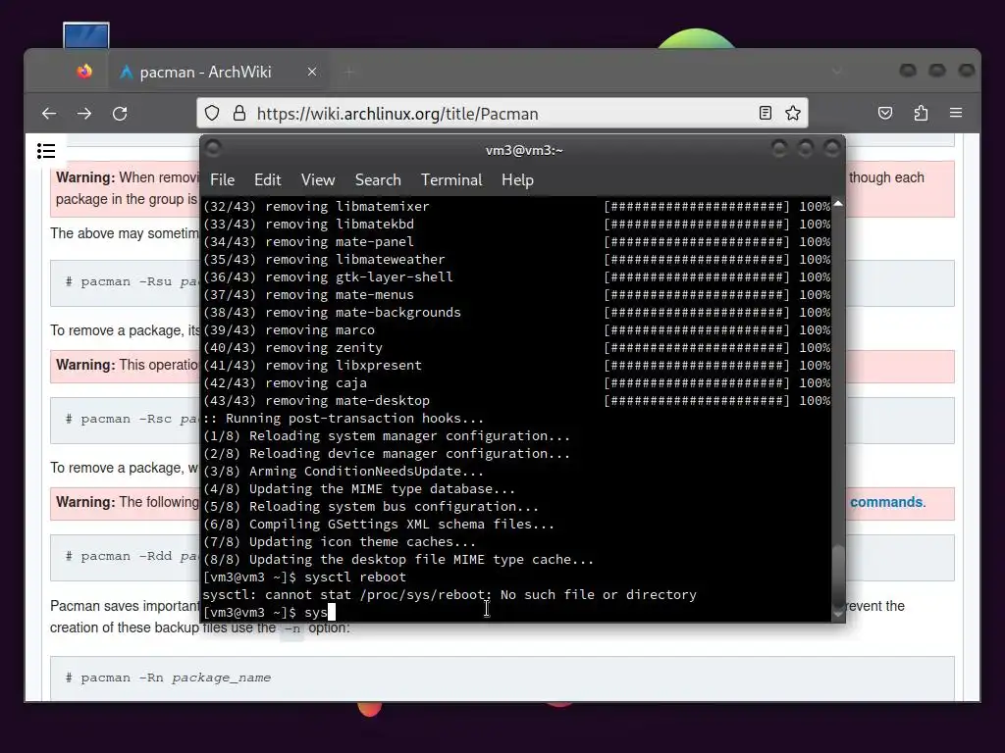Click '(40/43) removing zenity' line
The height and width of the screenshot is (753, 1005).
(x=292, y=348)
